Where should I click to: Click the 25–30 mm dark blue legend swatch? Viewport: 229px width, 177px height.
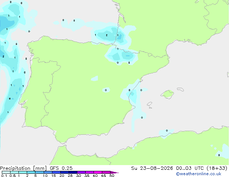click(x=73, y=172)
